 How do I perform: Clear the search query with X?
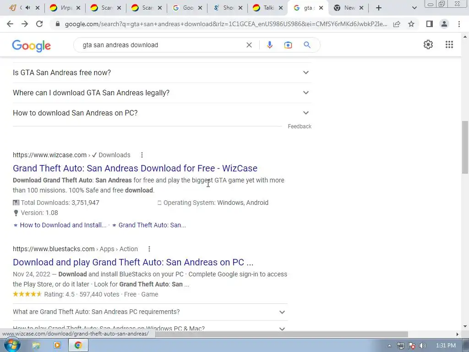tap(249, 45)
